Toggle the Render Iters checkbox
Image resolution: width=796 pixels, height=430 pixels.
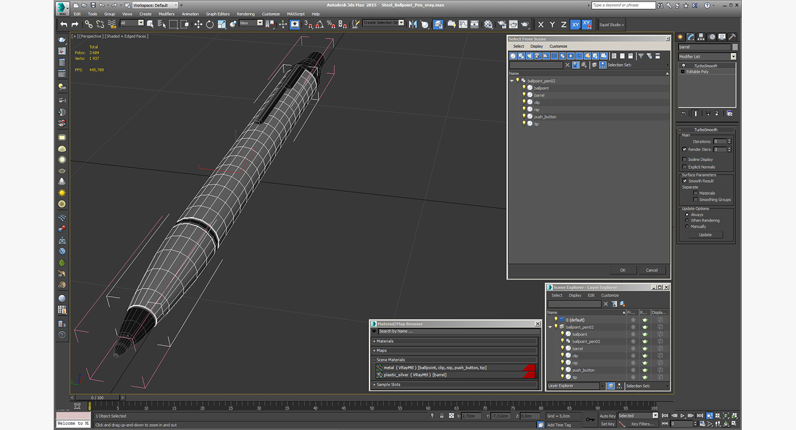pos(684,149)
